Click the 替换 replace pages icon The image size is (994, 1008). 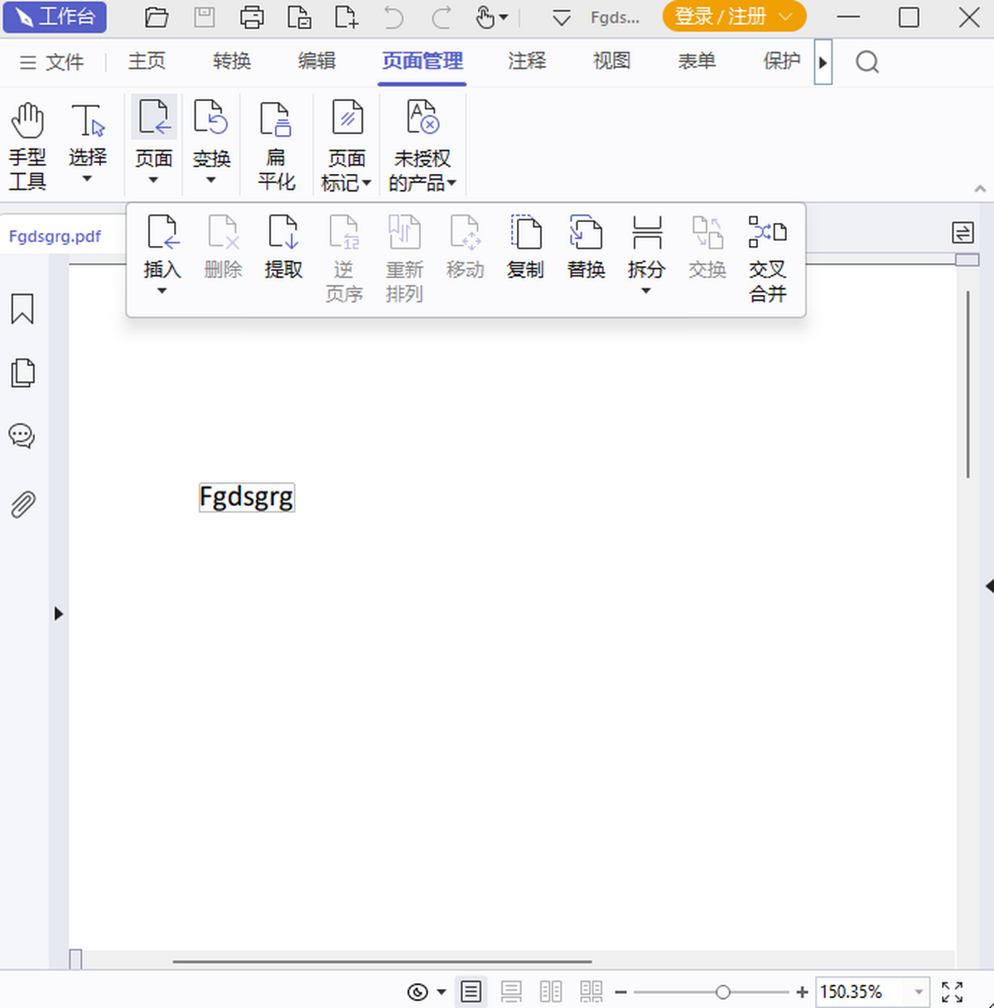click(586, 246)
